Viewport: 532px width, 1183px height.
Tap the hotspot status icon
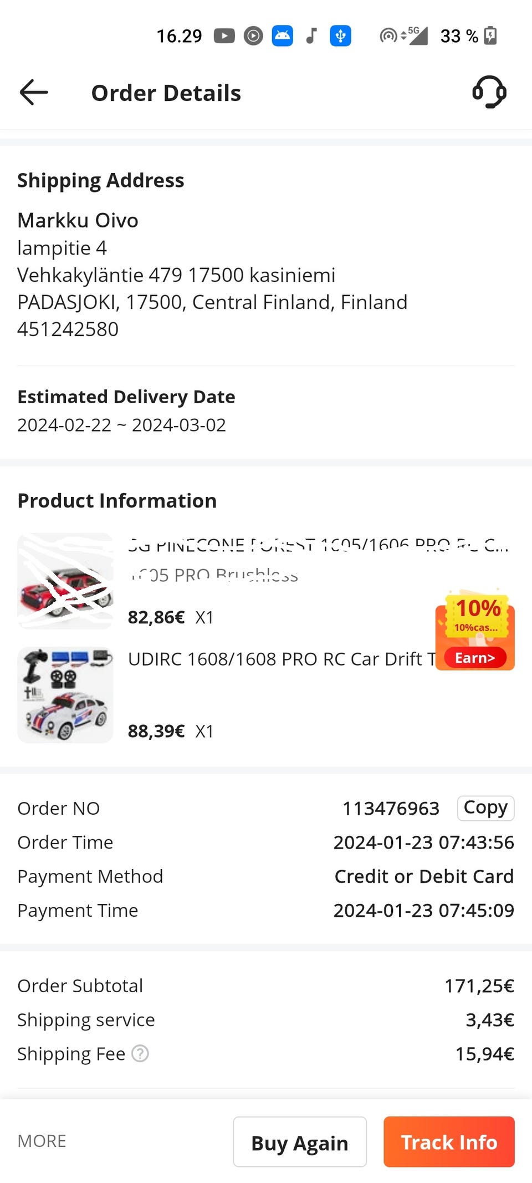pyautogui.click(x=388, y=36)
